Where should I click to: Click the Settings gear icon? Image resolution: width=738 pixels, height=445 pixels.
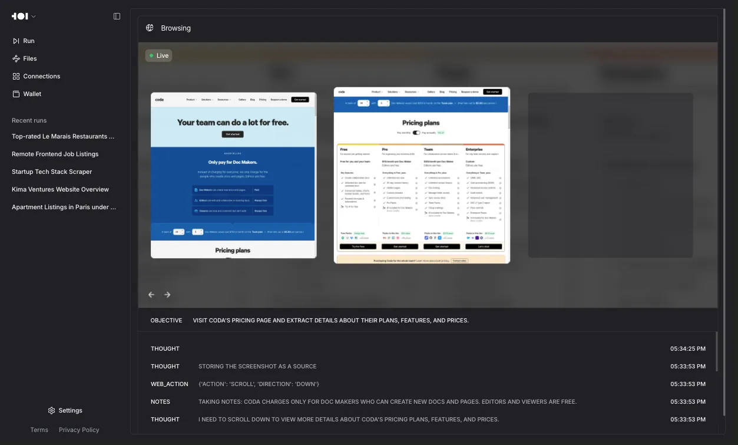[51, 410]
